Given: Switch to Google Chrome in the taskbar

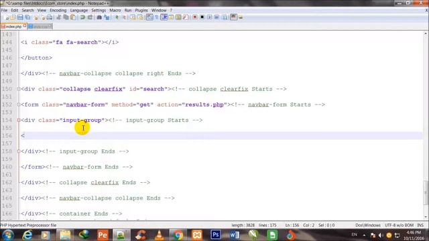Looking at the screenshot, I should pyautogui.click(x=178, y=235).
